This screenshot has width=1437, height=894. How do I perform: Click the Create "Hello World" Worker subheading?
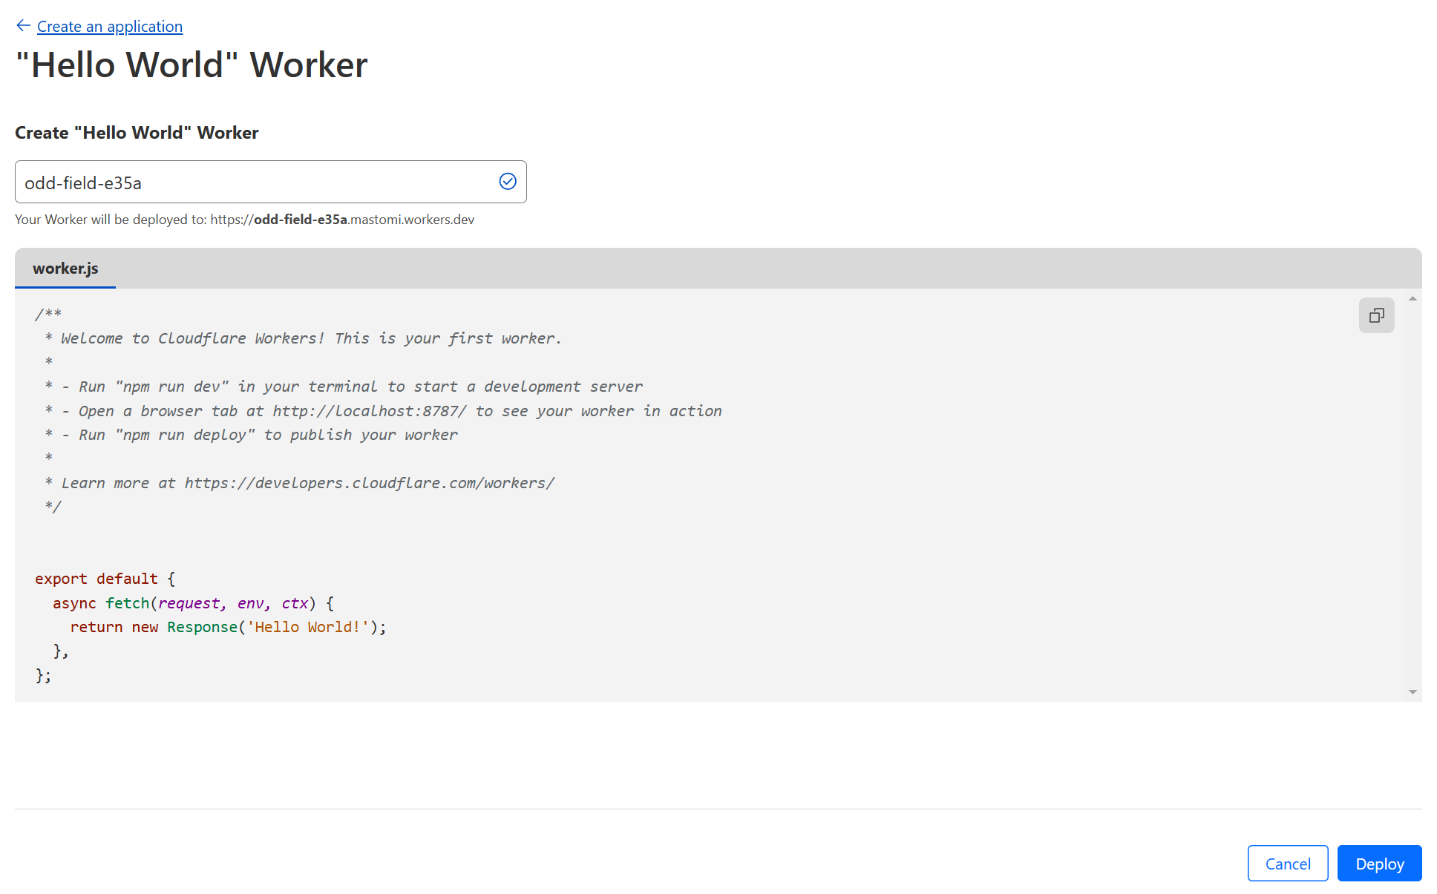point(137,133)
